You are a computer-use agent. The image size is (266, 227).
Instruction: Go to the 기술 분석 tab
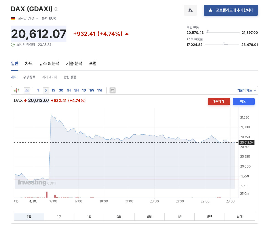74,63
